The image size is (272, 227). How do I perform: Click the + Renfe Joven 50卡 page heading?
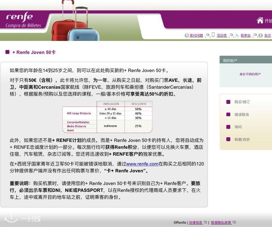[x=34, y=52]
